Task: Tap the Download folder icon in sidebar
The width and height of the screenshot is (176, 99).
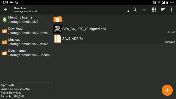Action: pyautogui.click(x=5, y=31)
